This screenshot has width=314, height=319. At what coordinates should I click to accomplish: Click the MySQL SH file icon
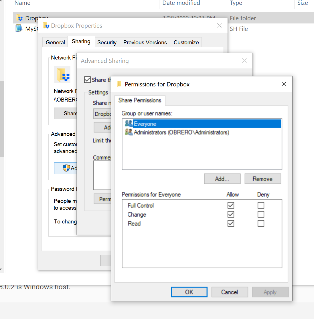19,28
